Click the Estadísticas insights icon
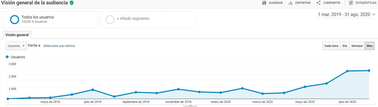 coord(351,3)
